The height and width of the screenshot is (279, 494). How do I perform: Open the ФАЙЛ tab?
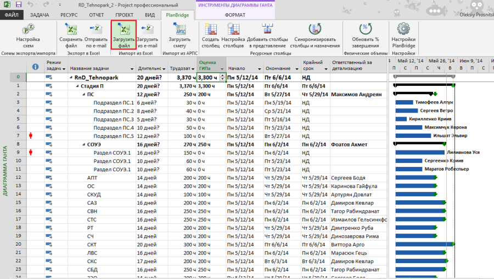[x=12, y=15]
